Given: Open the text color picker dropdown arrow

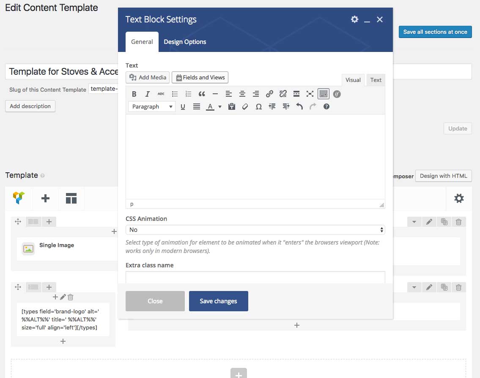Looking at the screenshot, I should [220, 107].
